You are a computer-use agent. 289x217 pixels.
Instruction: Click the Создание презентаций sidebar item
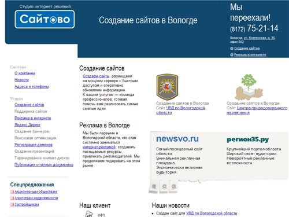coord(34,152)
